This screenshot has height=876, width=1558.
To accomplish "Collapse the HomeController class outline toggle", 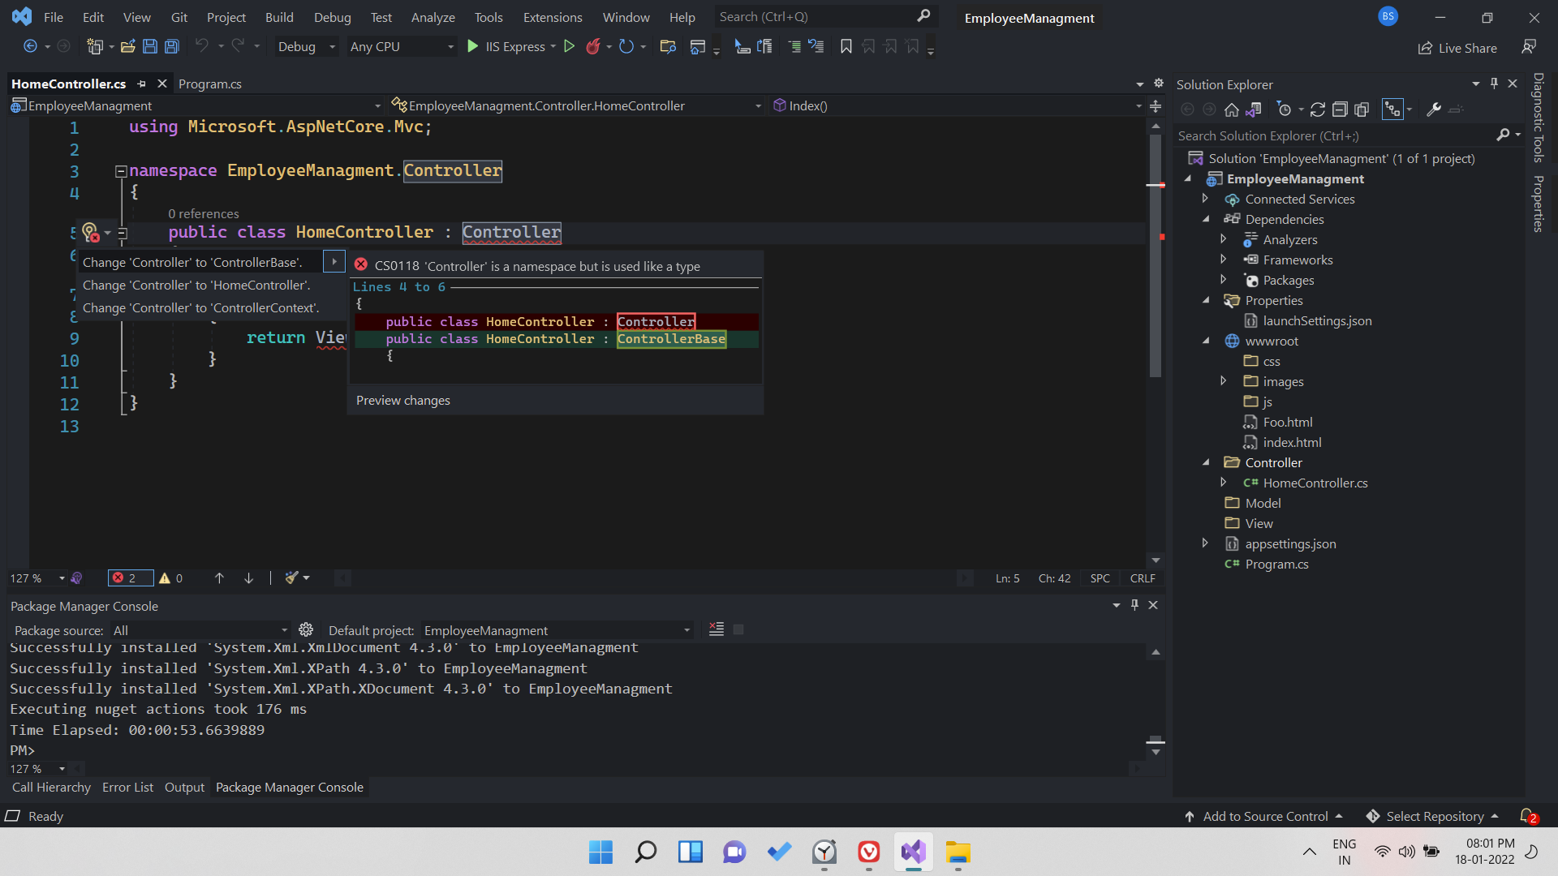I will coord(123,234).
